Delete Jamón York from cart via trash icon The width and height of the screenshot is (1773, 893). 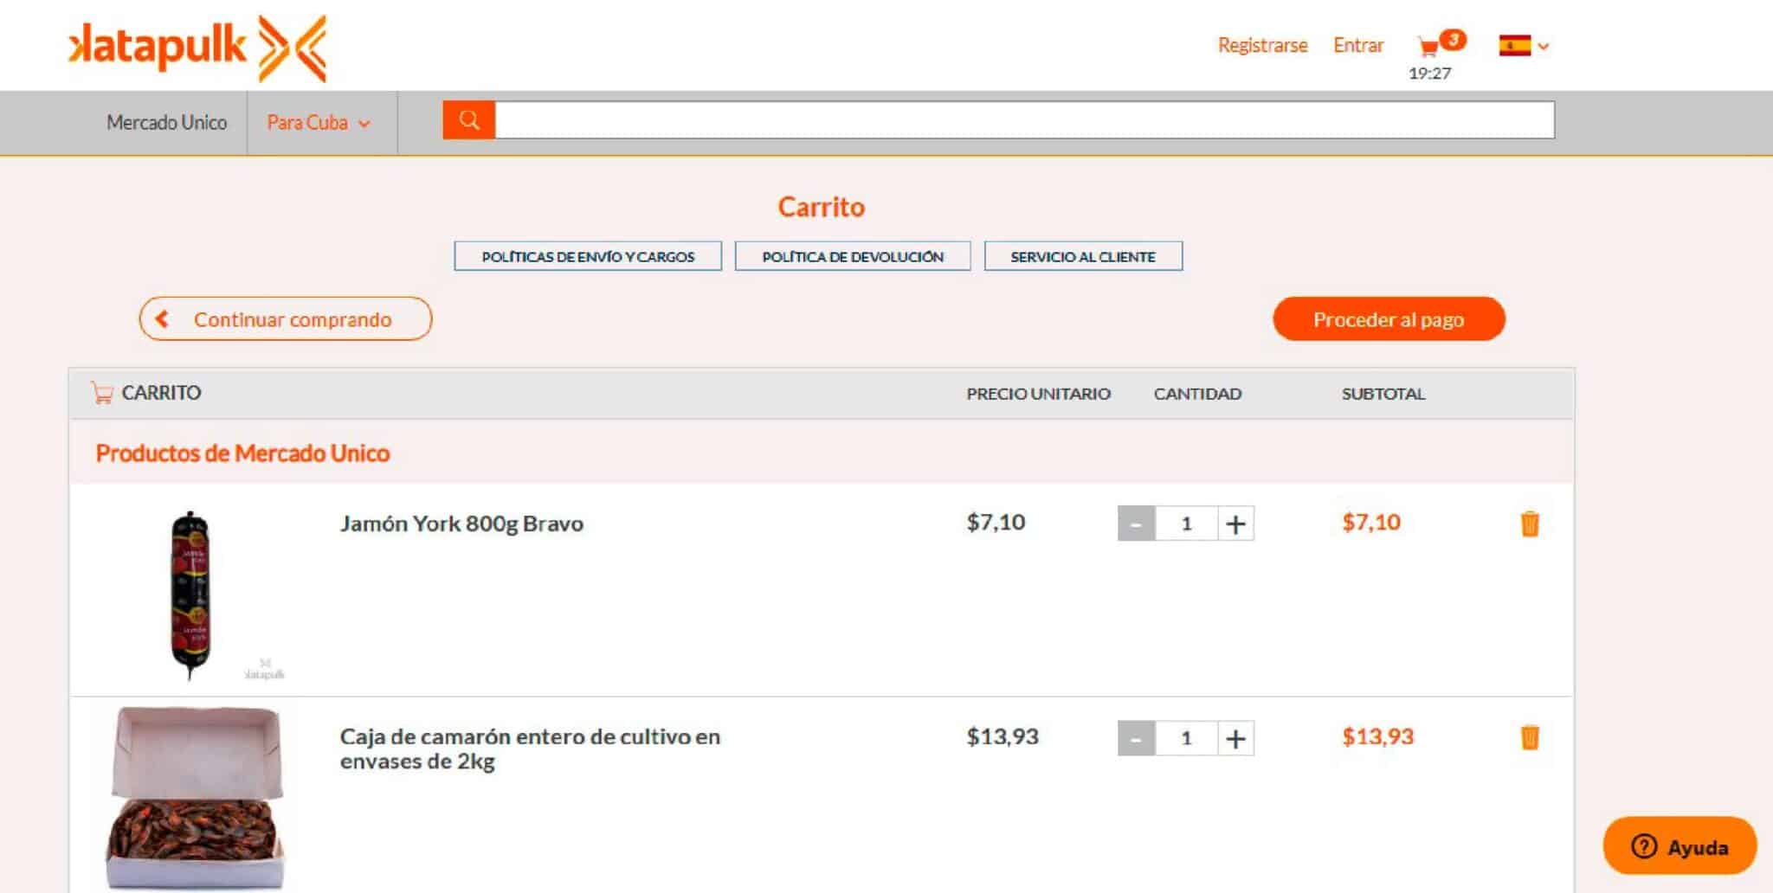1529,524
